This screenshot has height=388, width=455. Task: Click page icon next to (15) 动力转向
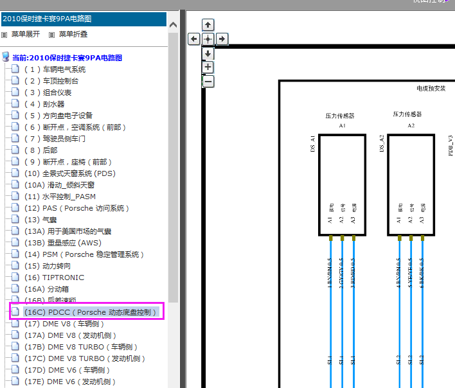pos(15,265)
